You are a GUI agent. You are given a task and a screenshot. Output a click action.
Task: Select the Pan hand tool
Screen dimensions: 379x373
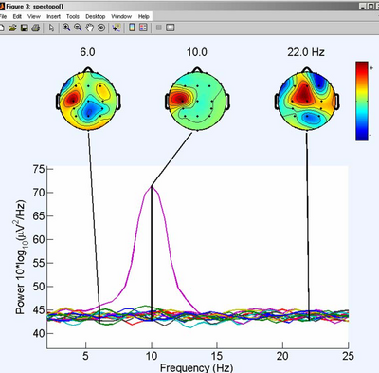[x=90, y=28]
